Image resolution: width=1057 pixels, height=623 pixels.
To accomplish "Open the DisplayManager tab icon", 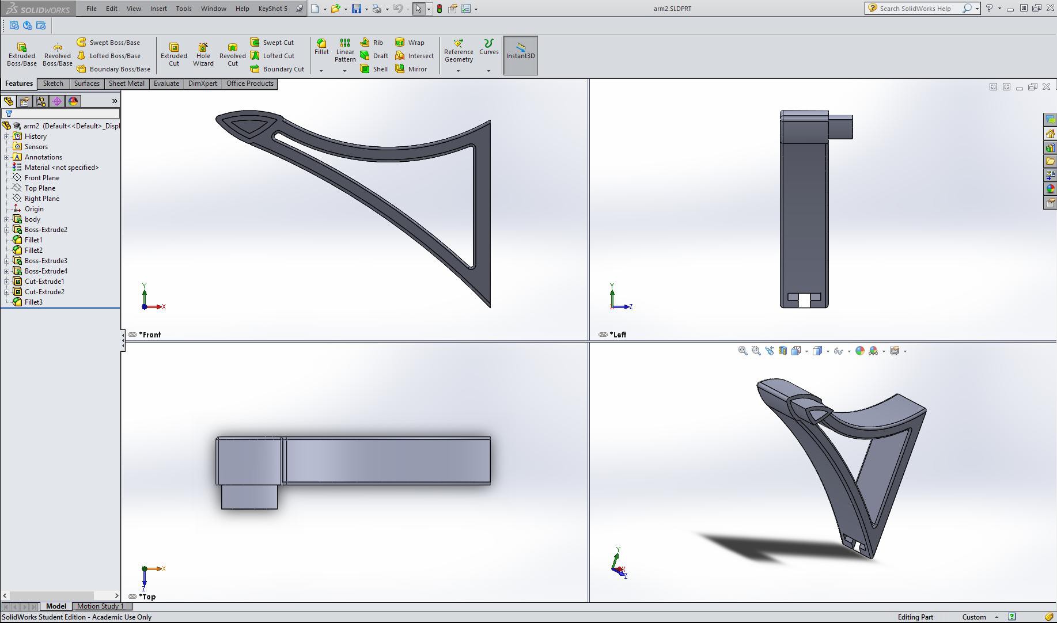I will pyautogui.click(x=73, y=101).
